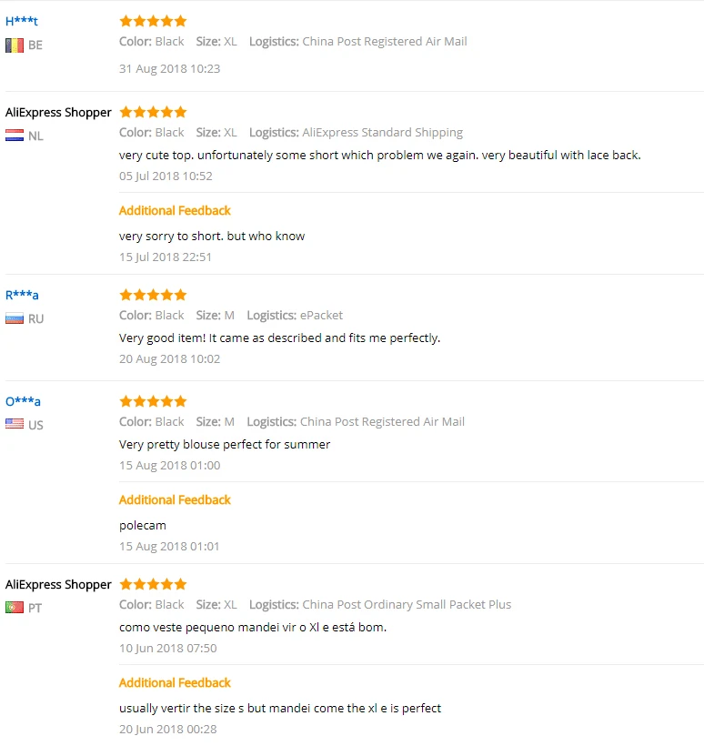This screenshot has width=704, height=746.
Task: Click the 'AliExpress Shopper' name above the NL flag
Action: (58, 112)
